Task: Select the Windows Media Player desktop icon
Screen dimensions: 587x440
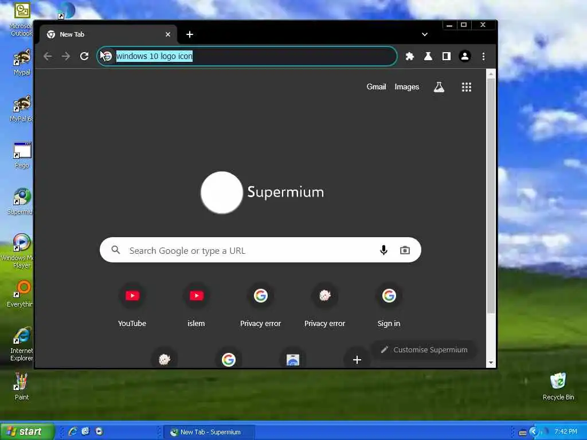Action: [19, 251]
